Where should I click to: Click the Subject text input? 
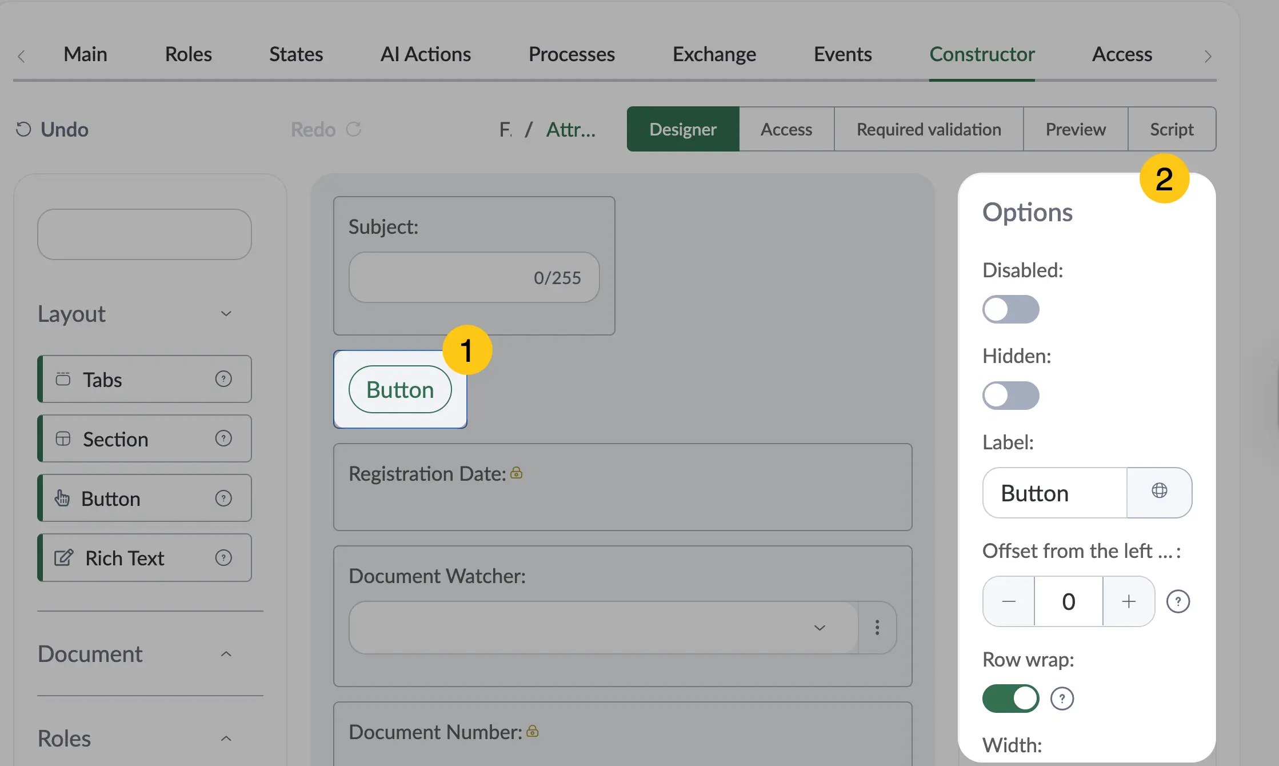[474, 277]
